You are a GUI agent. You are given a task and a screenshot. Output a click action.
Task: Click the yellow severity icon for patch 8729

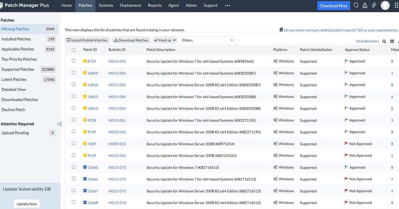click(85, 61)
